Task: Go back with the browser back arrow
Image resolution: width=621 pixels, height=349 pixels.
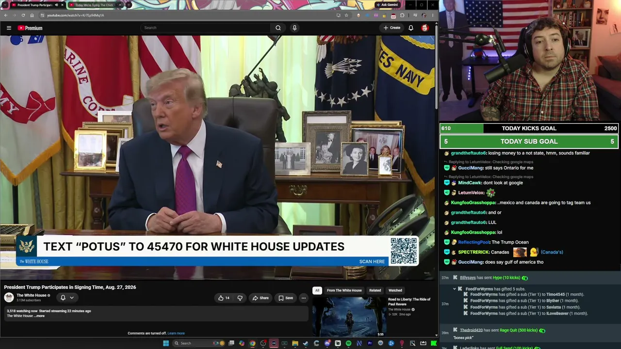Action: 6,15
